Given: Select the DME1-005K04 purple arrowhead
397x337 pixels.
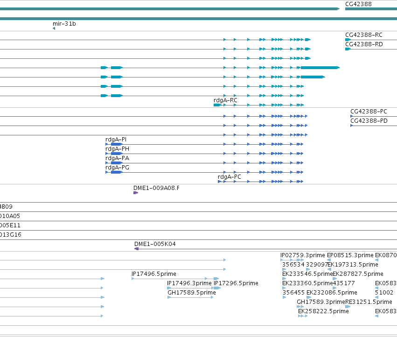Looking at the screenshot, I should click(x=137, y=249).
